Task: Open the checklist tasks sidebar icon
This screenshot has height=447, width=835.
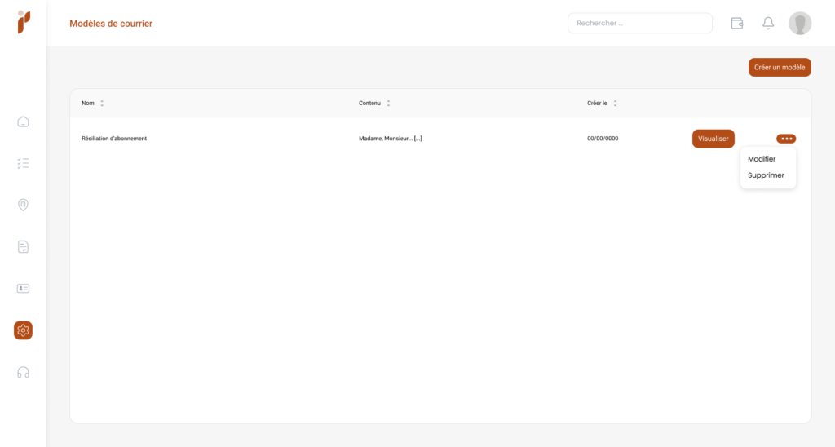Action: [23, 164]
